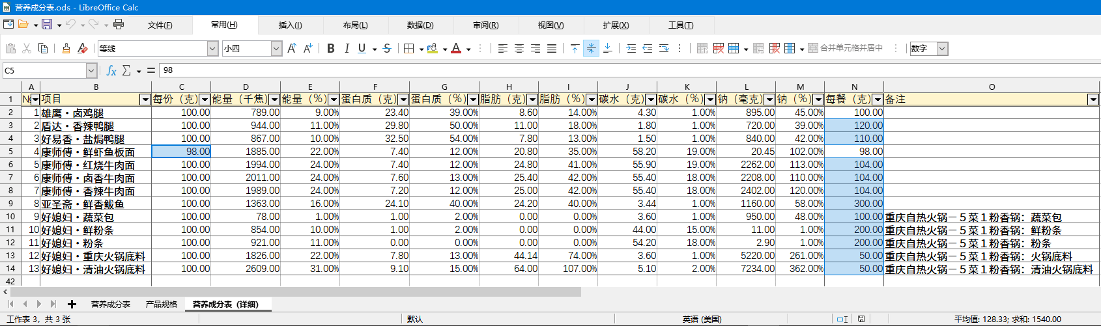
Task: Click the Save document icon
Action: point(47,25)
